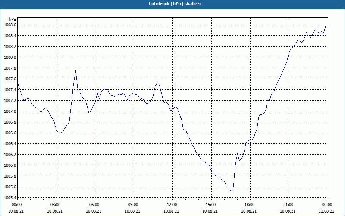Select the 1006,8 y-axis value
Screen dimensions: 345x216
[x=9, y=122]
